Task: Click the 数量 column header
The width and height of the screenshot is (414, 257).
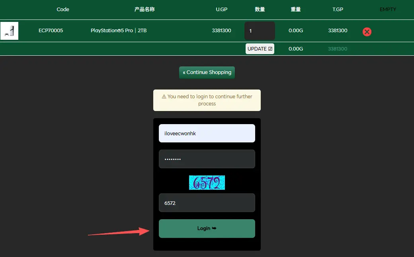Action: coord(260,9)
